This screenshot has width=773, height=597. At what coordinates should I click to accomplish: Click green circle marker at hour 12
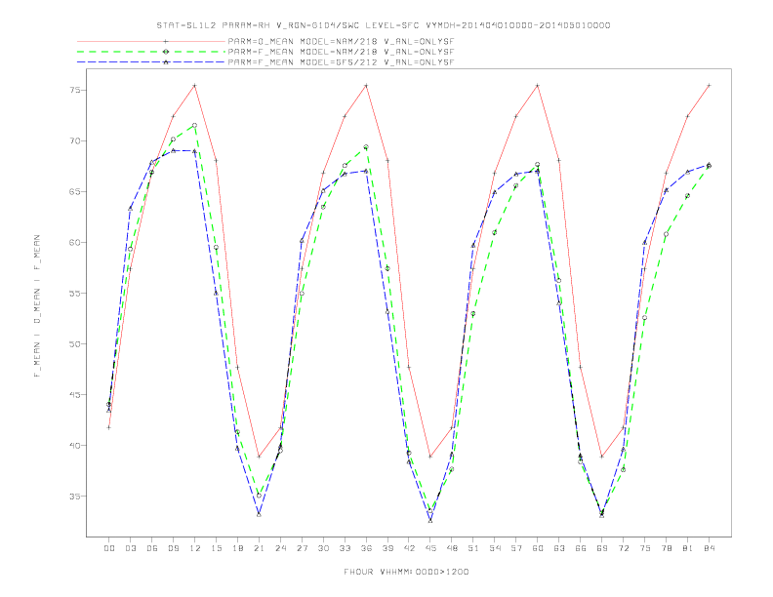tap(195, 125)
